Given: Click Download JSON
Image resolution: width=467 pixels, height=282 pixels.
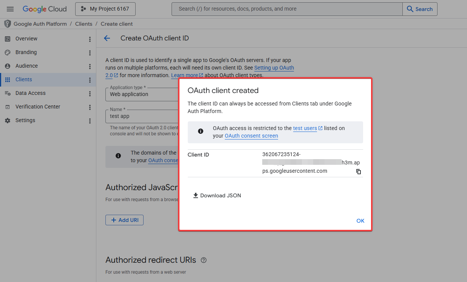Looking at the screenshot, I should coord(217,195).
